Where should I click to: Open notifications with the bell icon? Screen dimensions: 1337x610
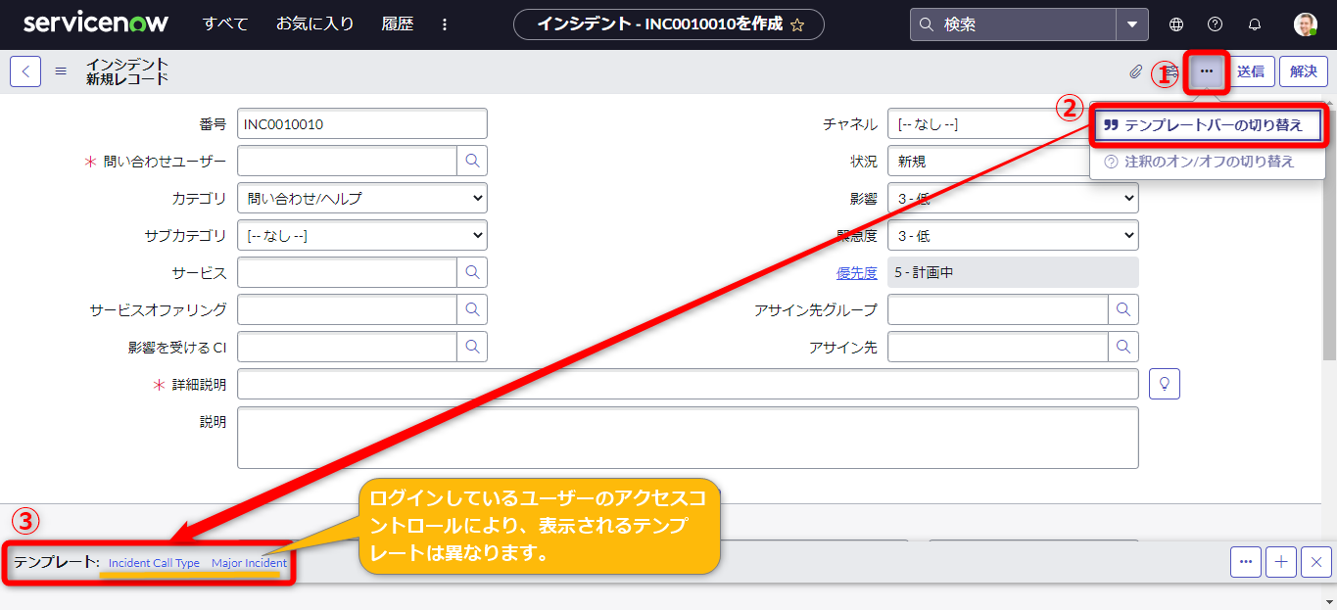point(1257,23)
